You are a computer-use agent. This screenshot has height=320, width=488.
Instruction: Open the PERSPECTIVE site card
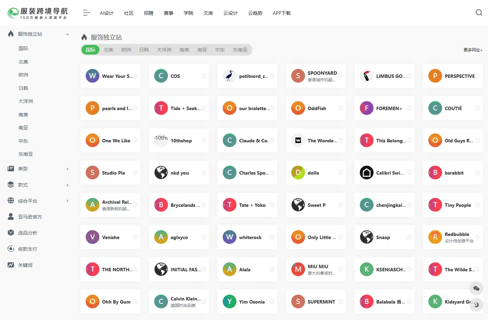pyautogui.click(x=453, y=76)
